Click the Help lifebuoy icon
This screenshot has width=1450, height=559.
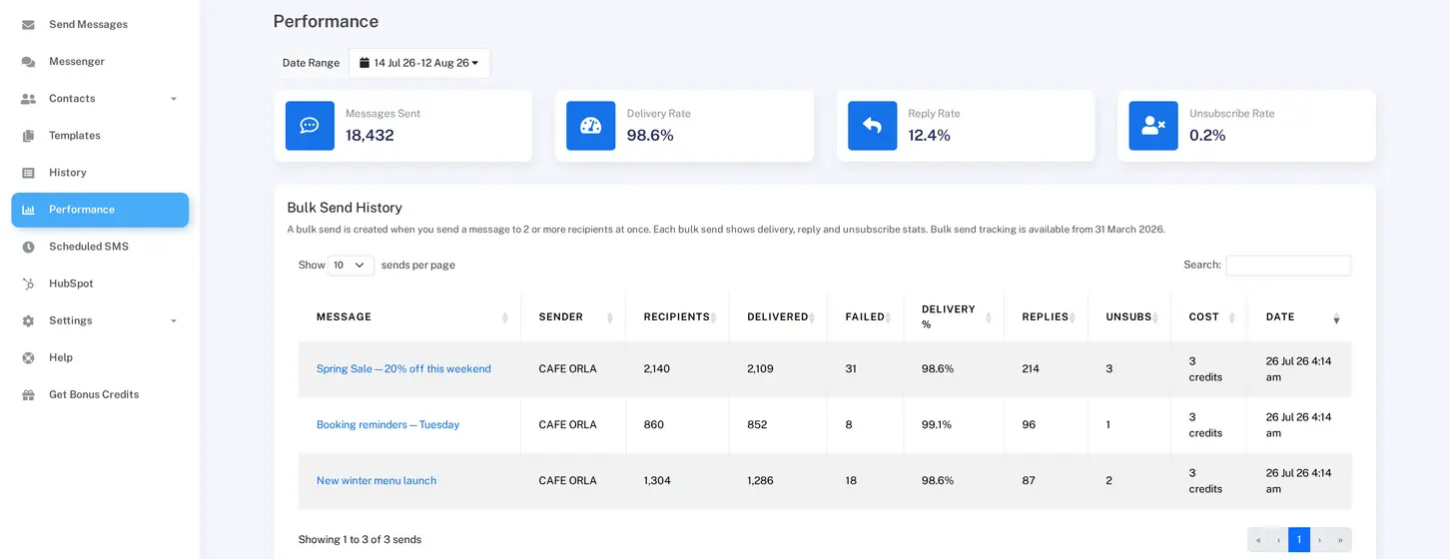[28, 357]
